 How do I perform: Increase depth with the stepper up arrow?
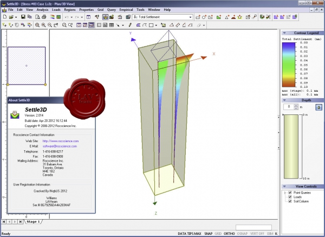pos(296,106)
